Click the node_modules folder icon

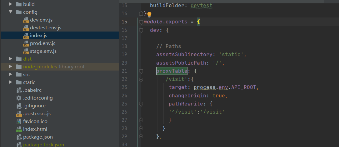[x=19, y=67]
